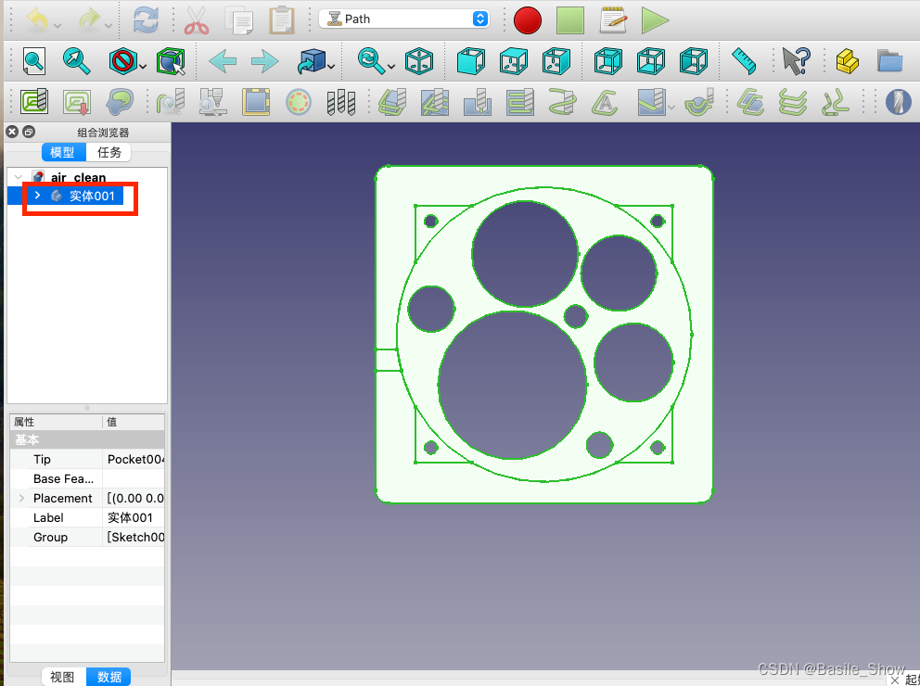Expand the 实体001 tree item
This screenshot has width=920, height=686.
point(37,197)
